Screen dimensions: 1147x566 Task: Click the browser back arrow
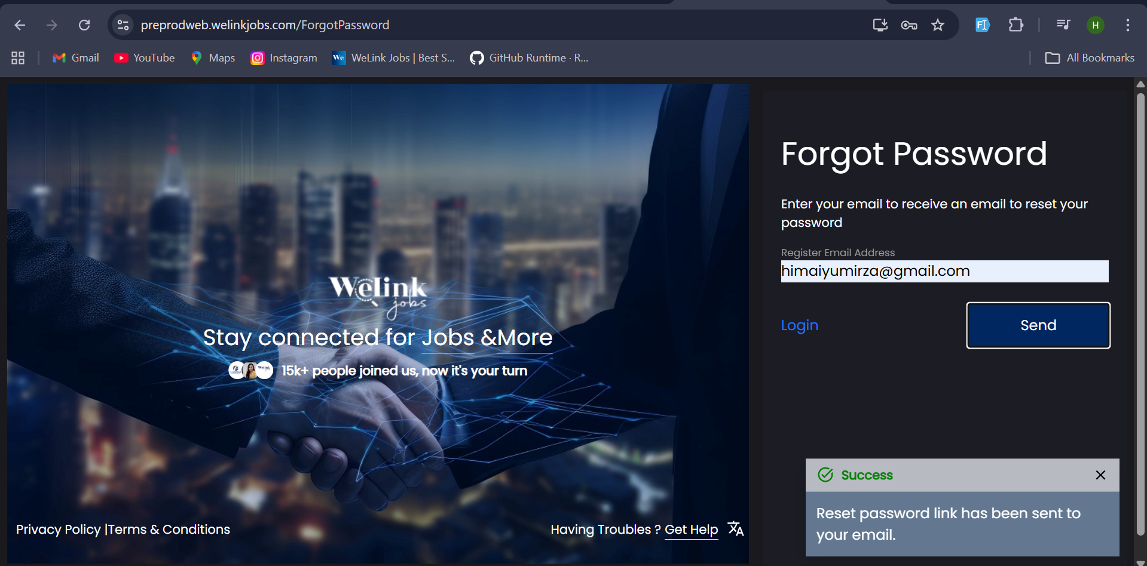[x=20, y=25]
